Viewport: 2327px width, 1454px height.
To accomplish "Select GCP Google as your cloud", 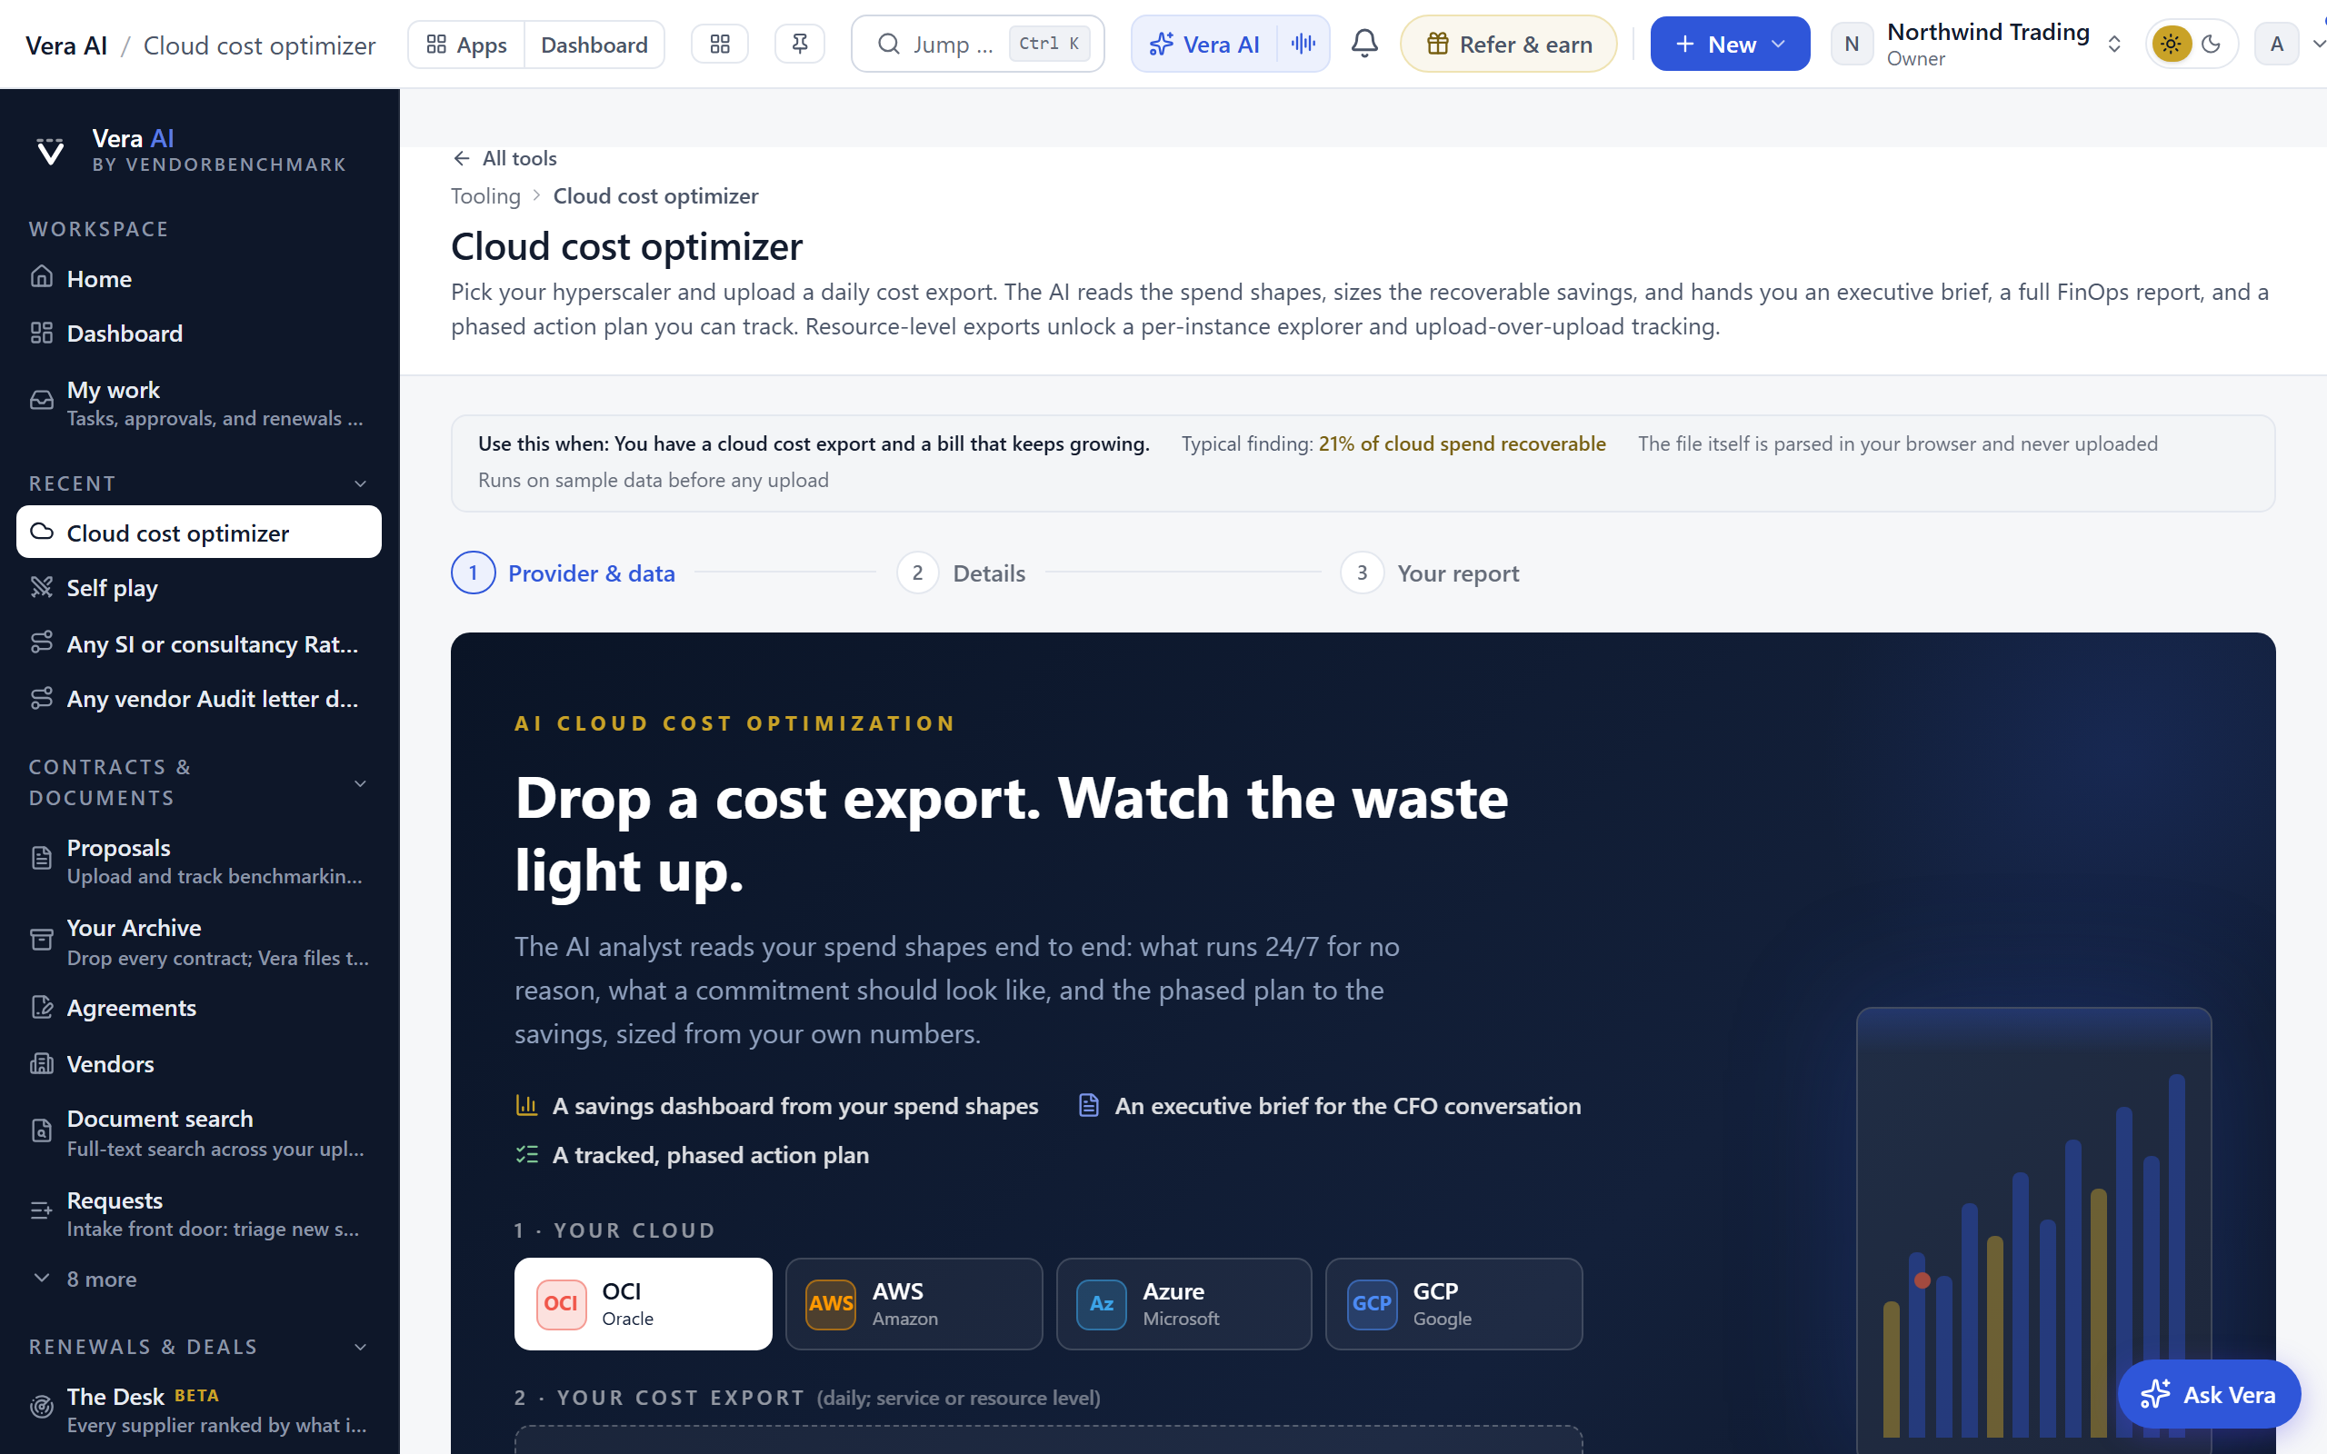I will [x=1453, y=1304].
